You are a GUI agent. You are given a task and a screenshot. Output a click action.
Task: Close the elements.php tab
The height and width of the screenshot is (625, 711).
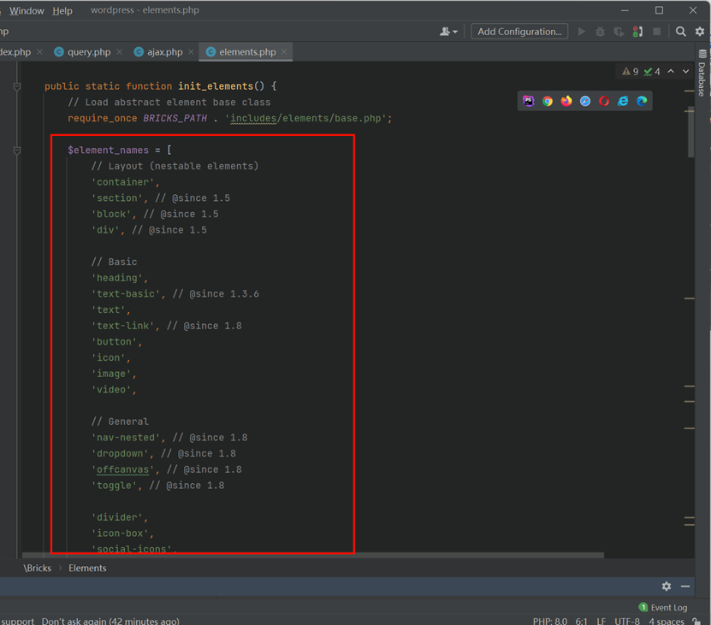coord(284,51)
